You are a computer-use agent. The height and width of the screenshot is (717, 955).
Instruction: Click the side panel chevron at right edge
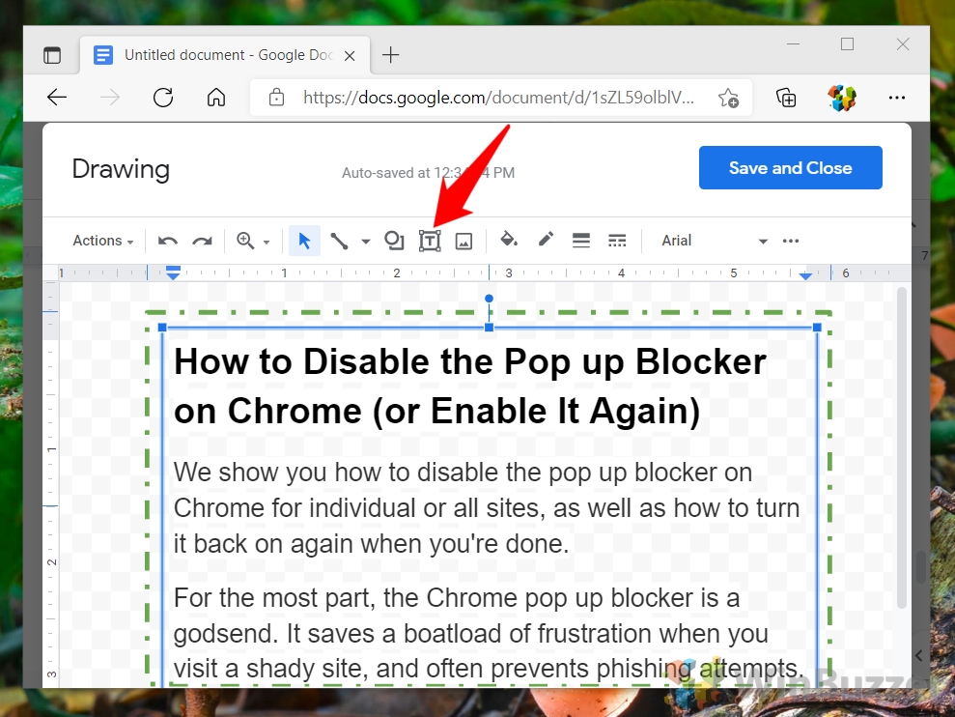click(919, 656)
